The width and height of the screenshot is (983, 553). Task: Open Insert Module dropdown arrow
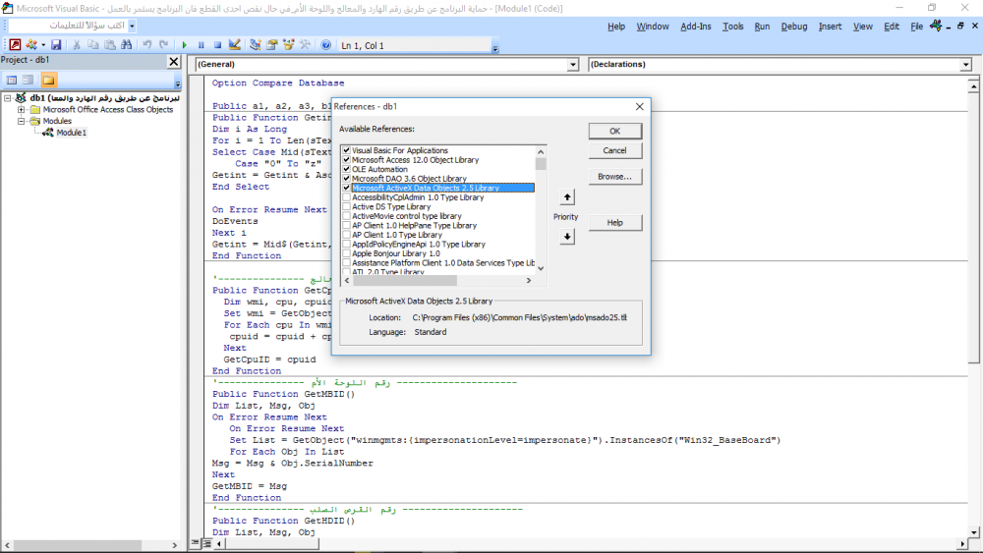point(43,45)
